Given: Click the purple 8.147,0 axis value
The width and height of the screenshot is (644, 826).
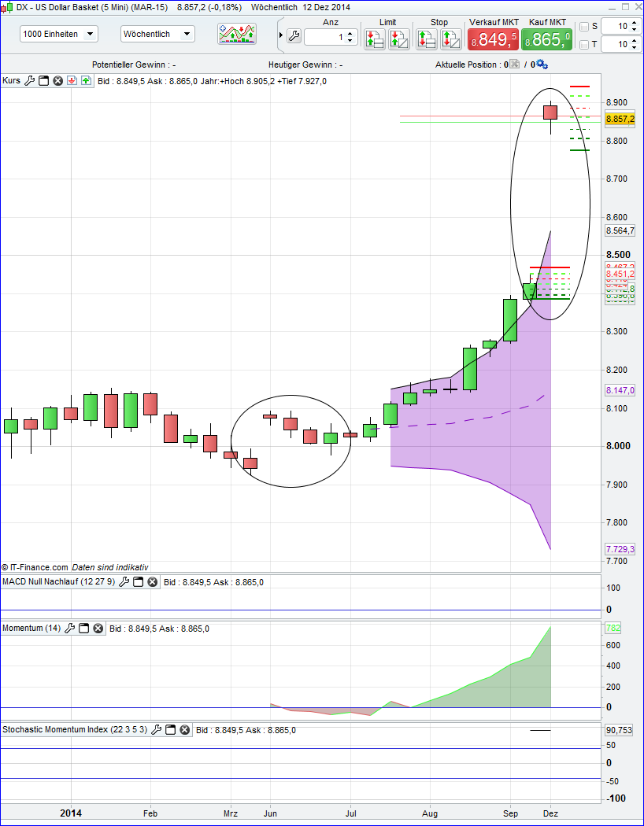Looking at the screenshot, I should (x=620, y=390).
